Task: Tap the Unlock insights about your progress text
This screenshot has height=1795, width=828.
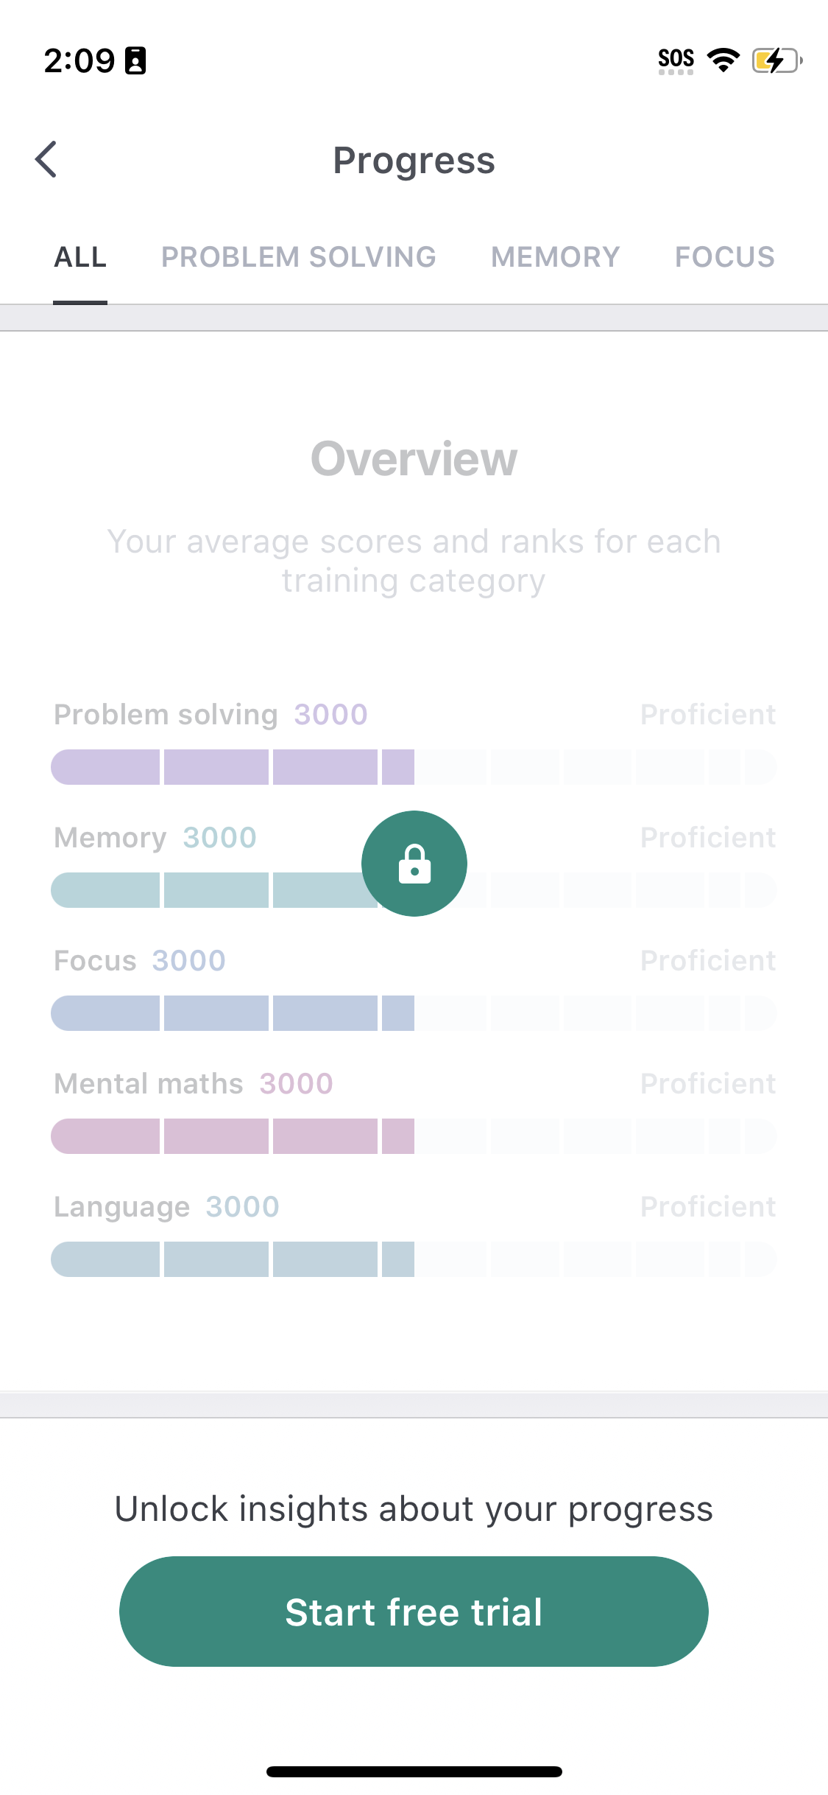Action: tap(414, 1509)
